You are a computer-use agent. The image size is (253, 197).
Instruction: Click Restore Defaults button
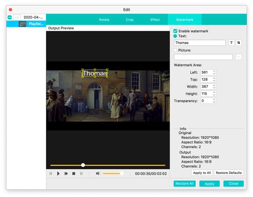click(229, 173)
